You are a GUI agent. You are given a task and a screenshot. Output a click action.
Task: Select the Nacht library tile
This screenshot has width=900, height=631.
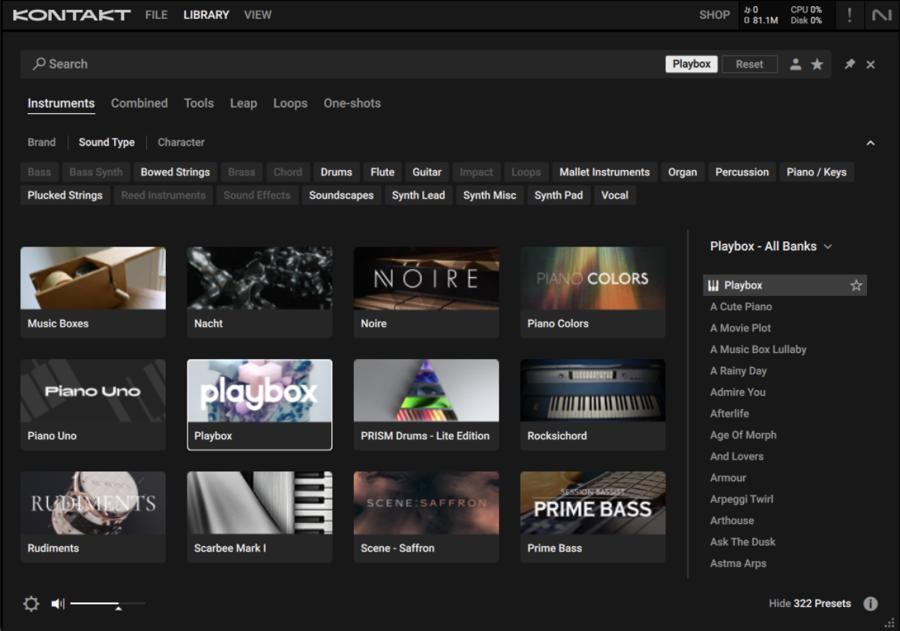[259, 292]
